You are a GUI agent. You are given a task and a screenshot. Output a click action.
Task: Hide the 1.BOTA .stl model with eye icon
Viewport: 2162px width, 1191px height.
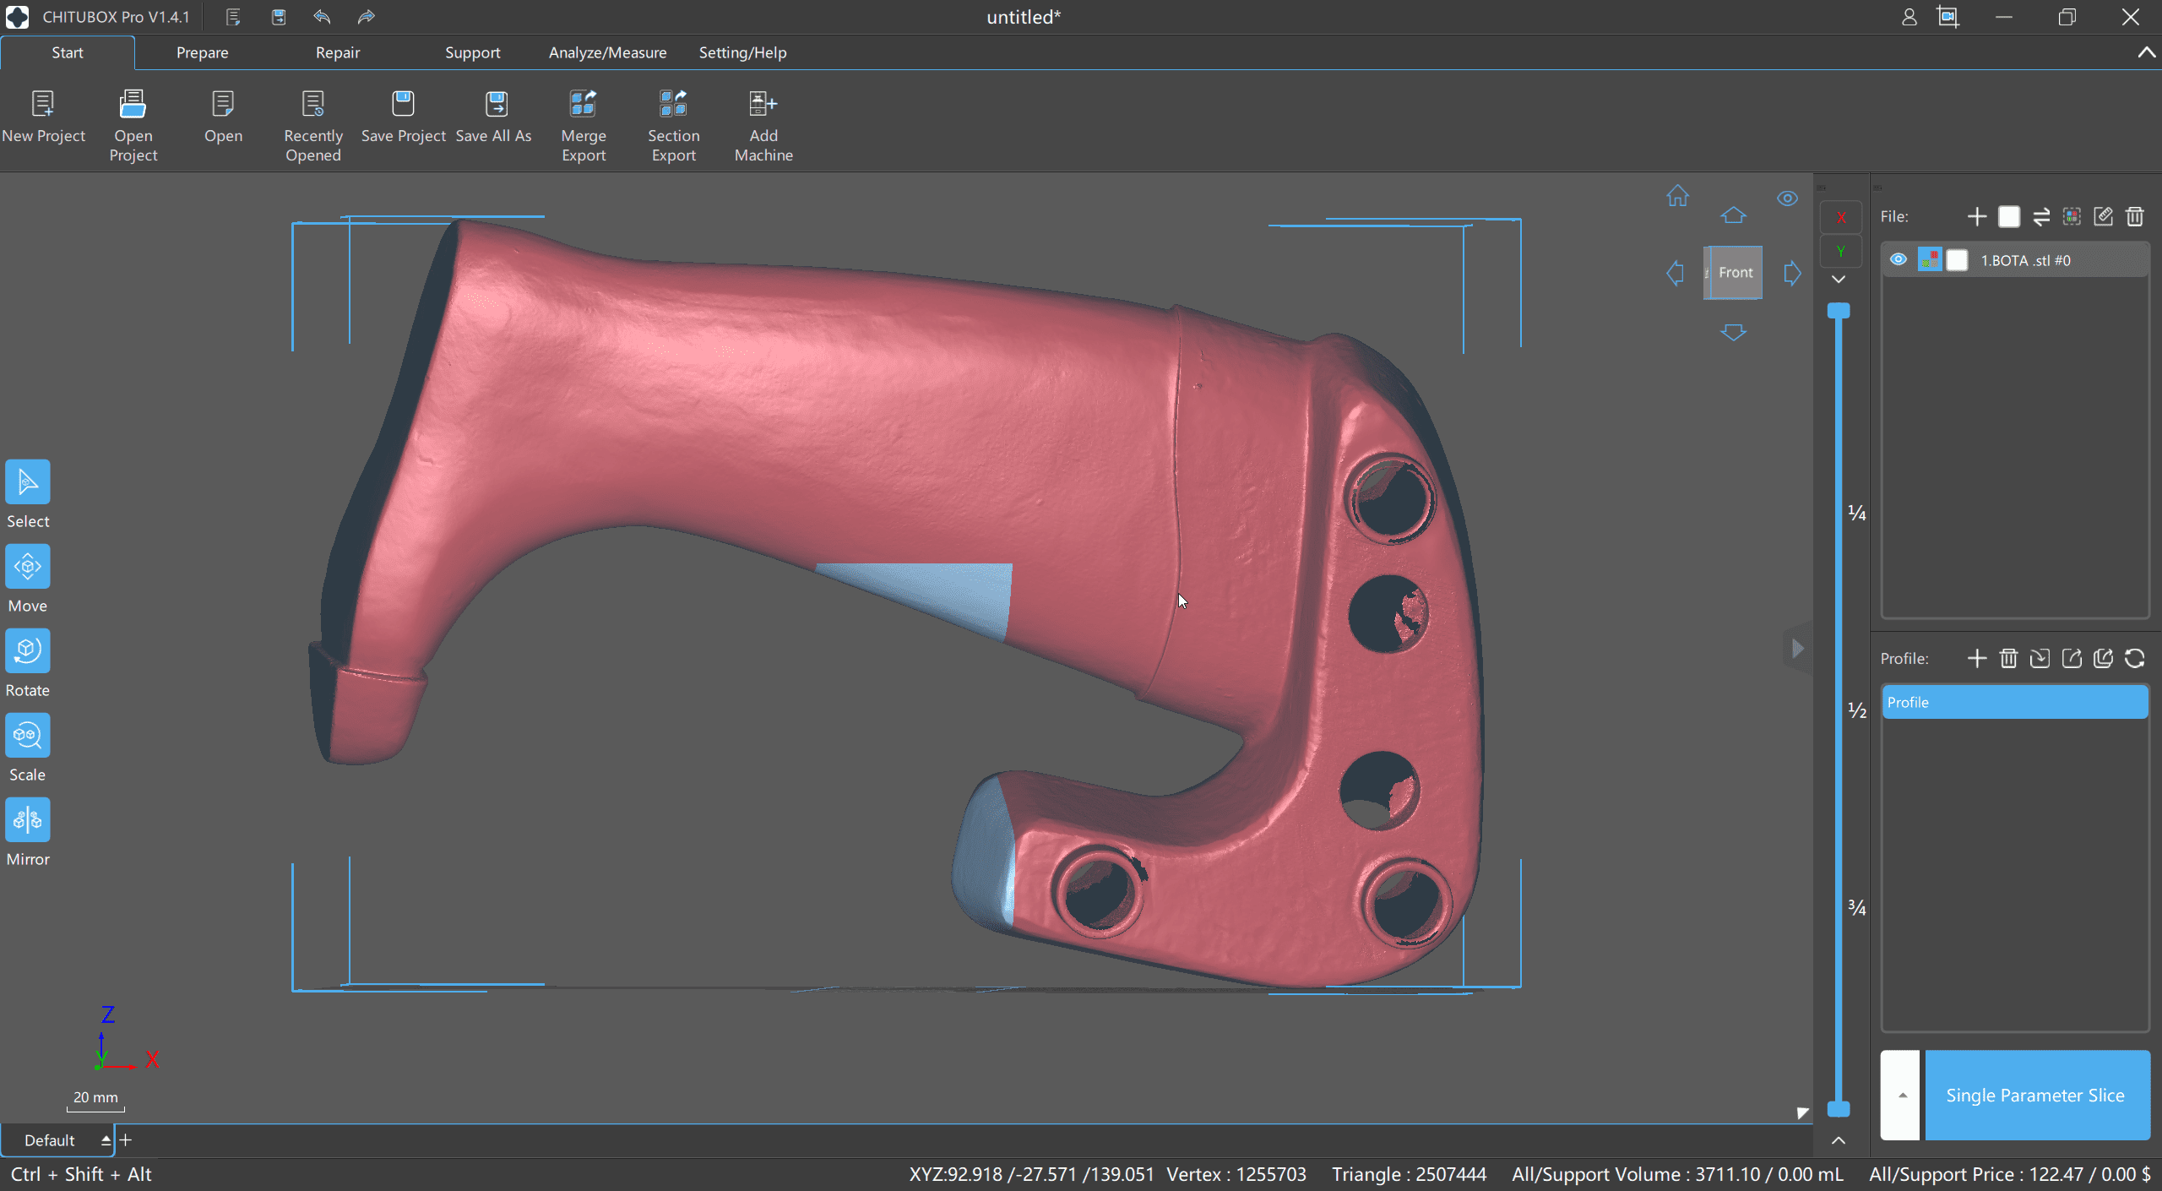[x=1898, y=260]
